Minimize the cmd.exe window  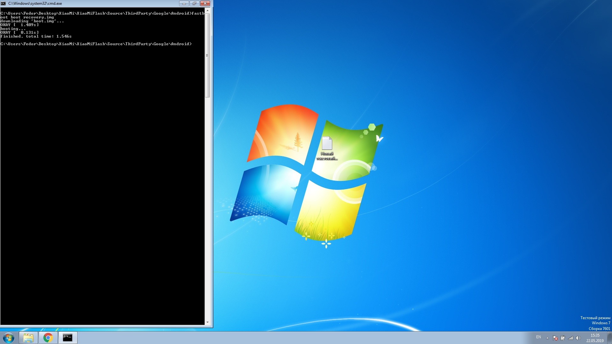(184, 4)
